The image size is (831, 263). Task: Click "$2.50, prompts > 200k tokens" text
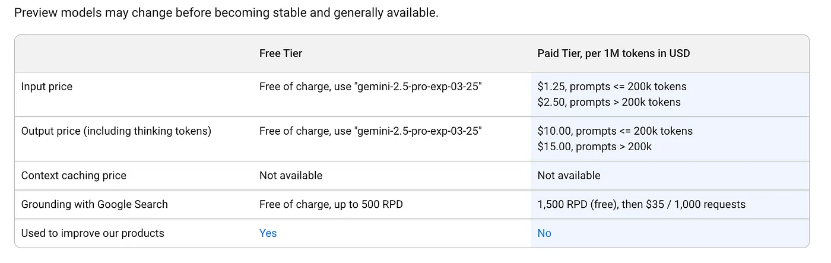pos(609,102)
